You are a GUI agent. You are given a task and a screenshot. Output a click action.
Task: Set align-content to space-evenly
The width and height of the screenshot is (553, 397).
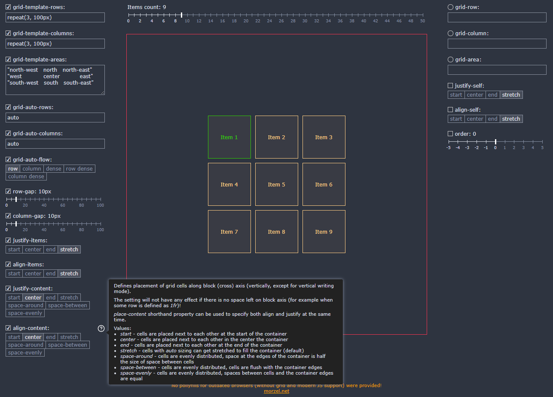click(25, 353)
